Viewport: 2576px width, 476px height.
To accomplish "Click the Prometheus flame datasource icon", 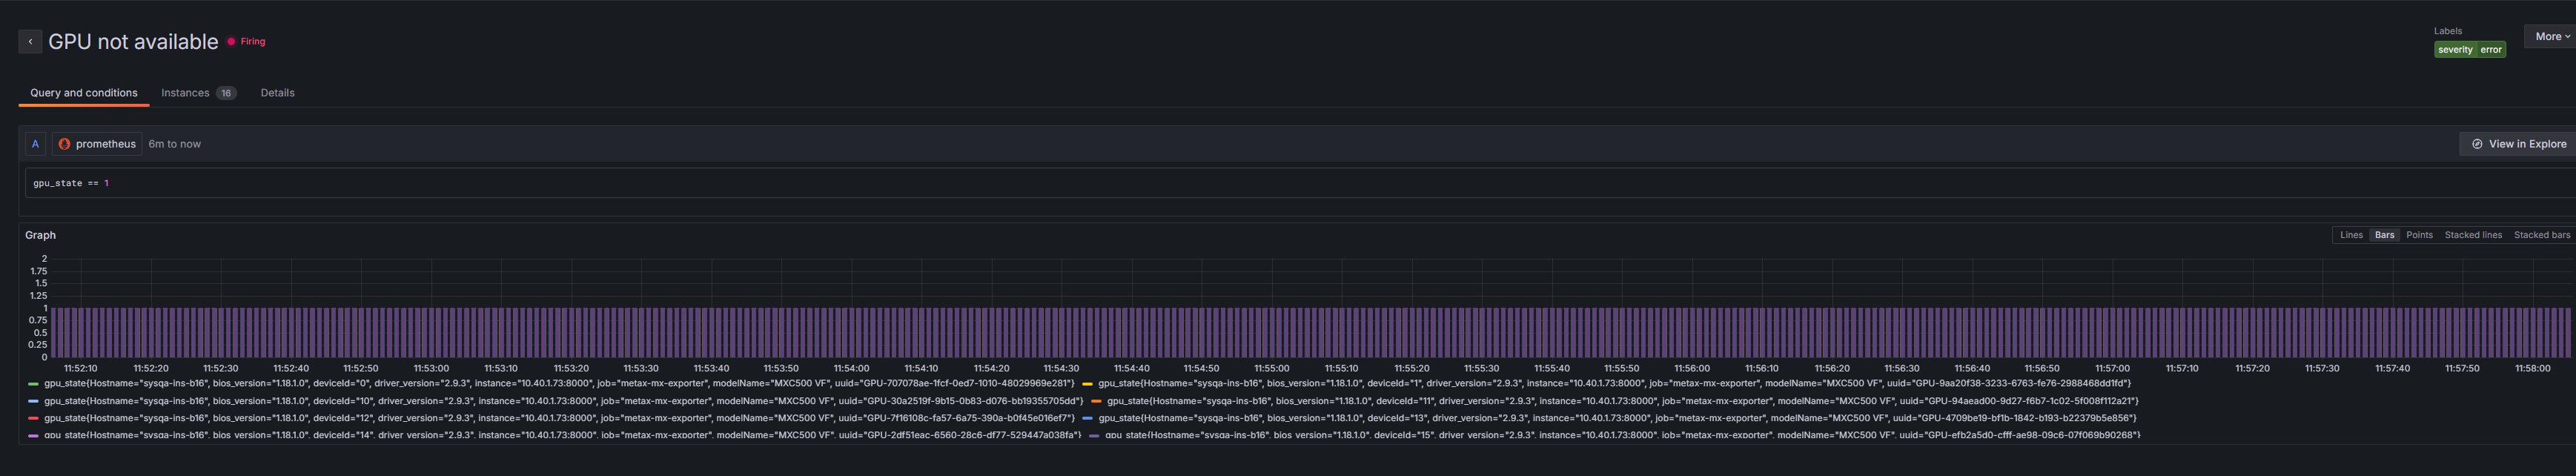I will coord(64,144).
